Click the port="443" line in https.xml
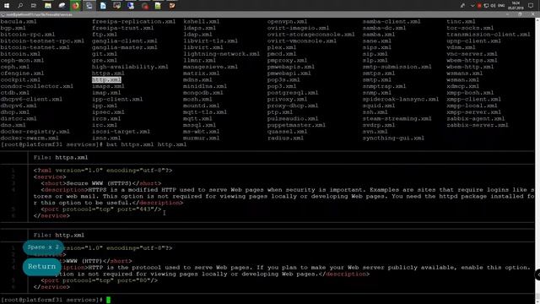This screenshot has height=304, width=540. [101, 209]
